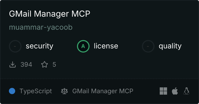The width and height of the screenshot is (199, 104).
Task: Click the download icon next to 394
Action: pos(13,64)
